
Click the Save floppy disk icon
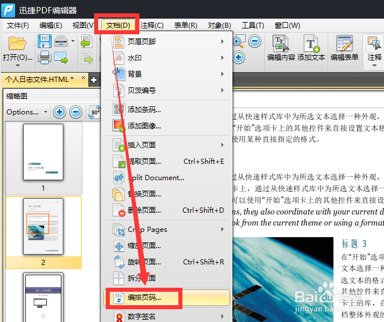pos(45,41)
